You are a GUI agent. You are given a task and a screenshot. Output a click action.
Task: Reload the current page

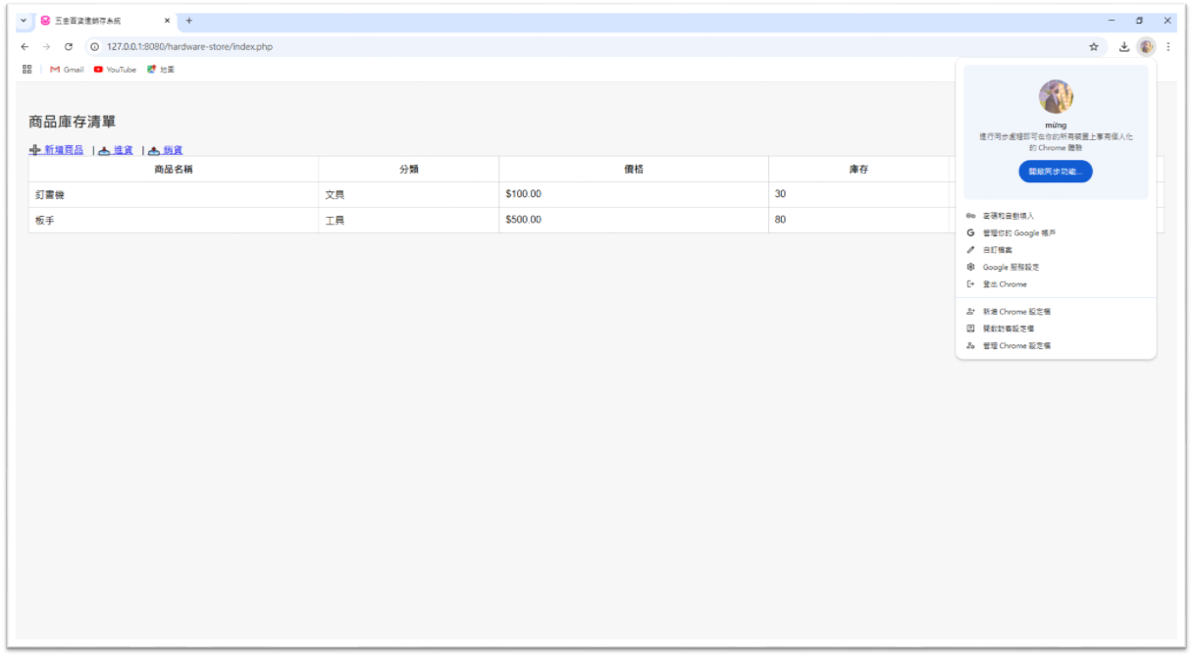pos(68,46)
